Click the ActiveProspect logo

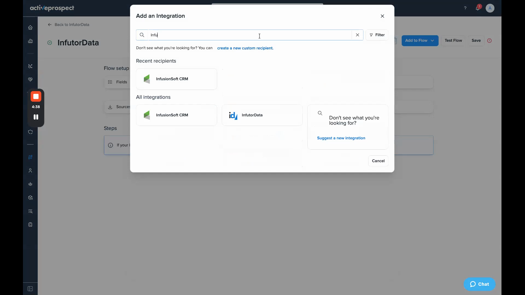coord(52,8)
